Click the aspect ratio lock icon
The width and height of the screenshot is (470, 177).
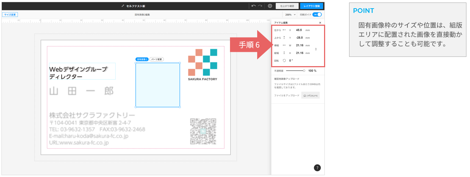[315, 49]
